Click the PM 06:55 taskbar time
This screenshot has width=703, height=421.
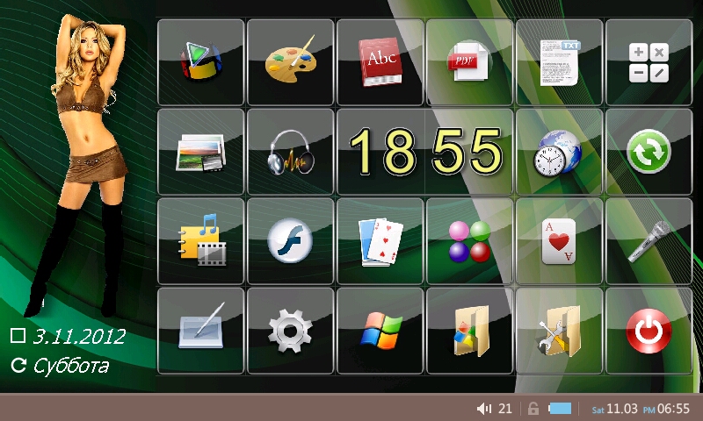click(667, 409)
